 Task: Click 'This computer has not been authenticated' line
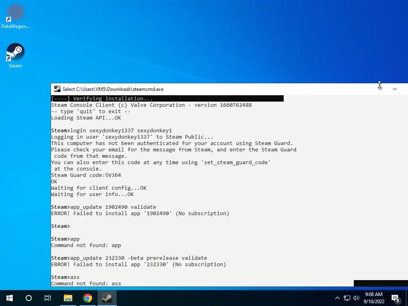pos(172,143)
